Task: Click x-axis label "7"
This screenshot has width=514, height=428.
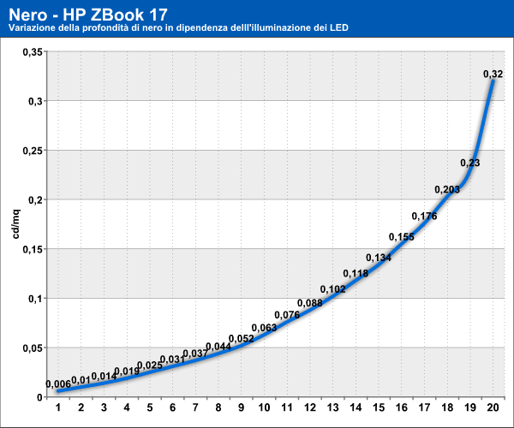Action: coord(195,407)
